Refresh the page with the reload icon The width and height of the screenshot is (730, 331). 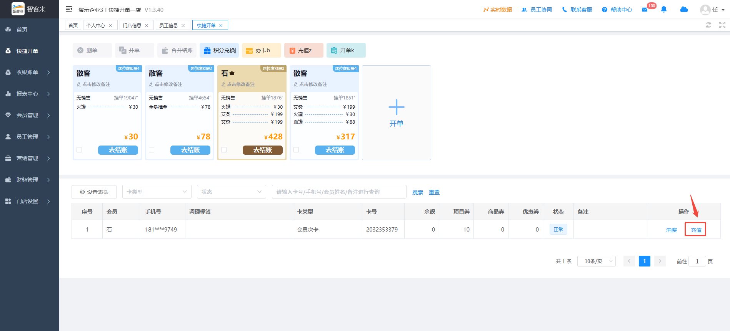pyautogui.click(x=708, y=25)
